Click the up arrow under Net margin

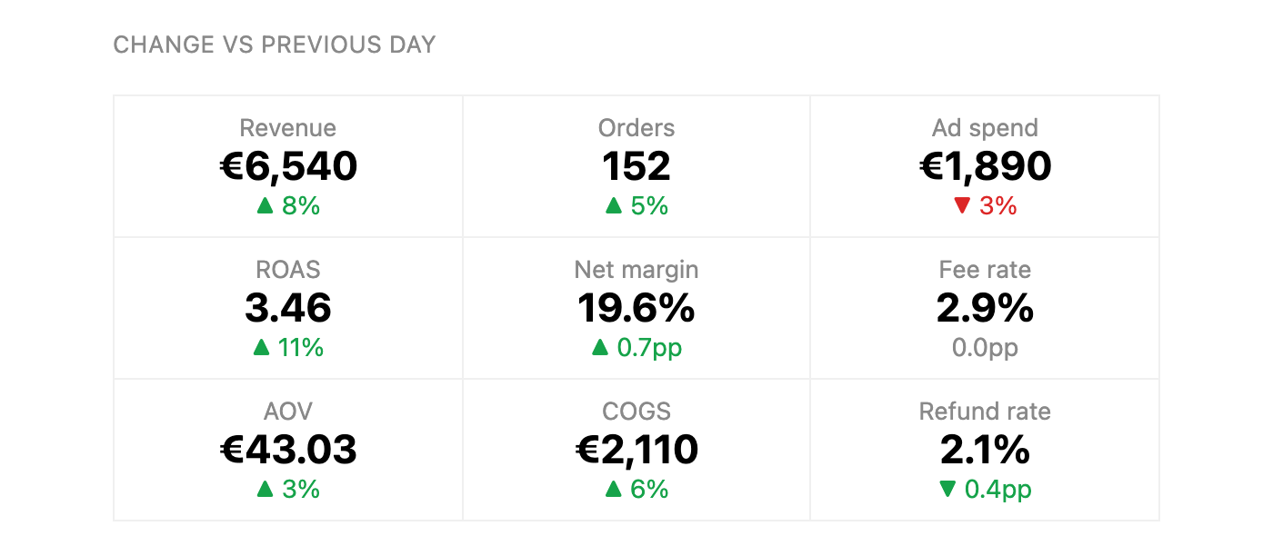coord(600,348)
